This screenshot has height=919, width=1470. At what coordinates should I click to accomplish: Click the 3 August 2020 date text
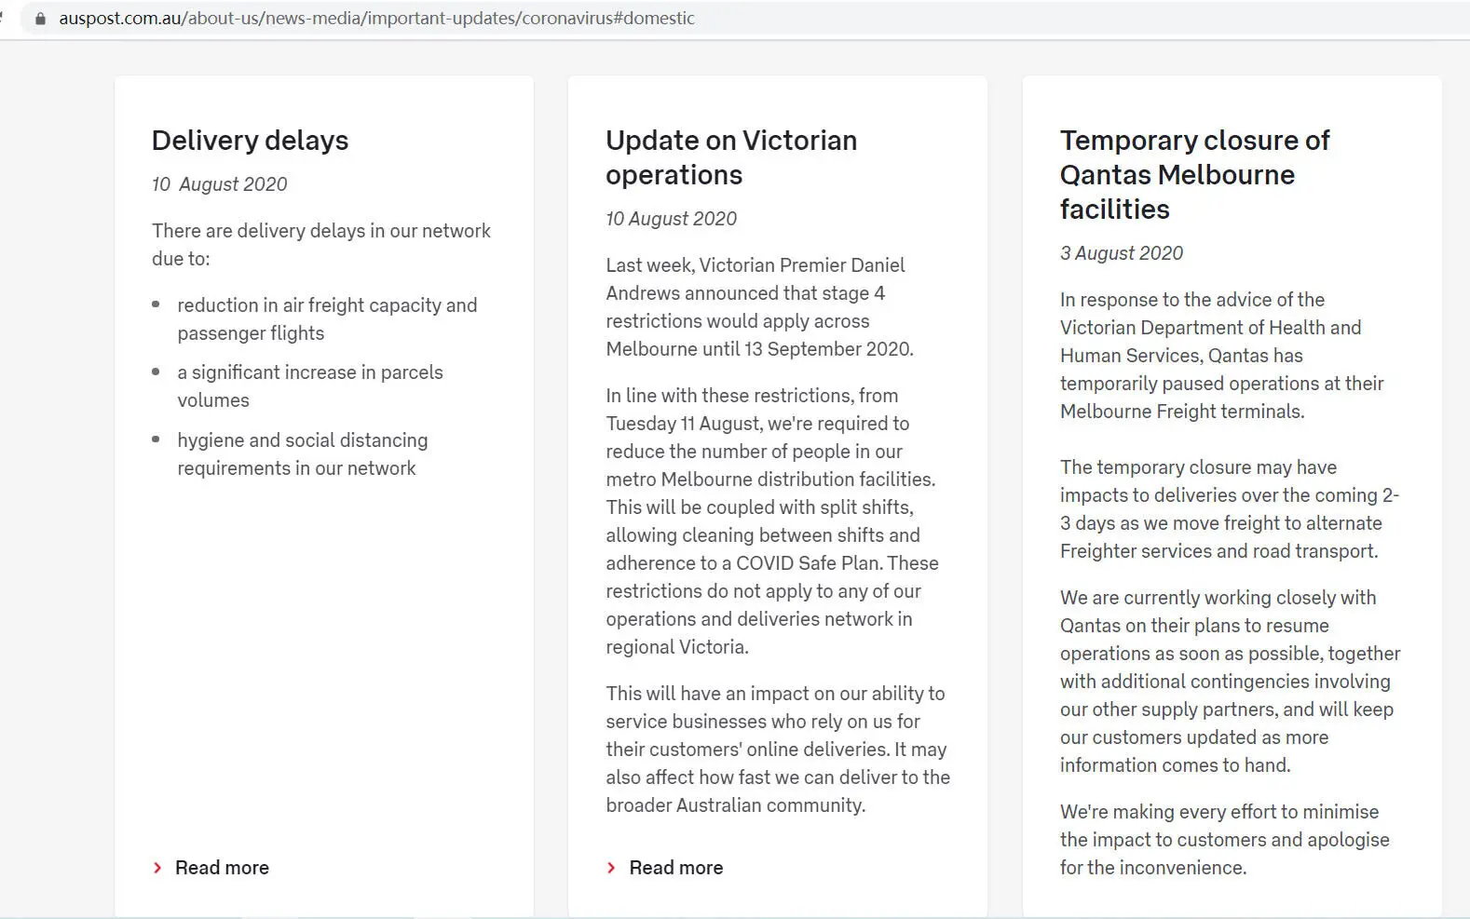pos(1122,253)
